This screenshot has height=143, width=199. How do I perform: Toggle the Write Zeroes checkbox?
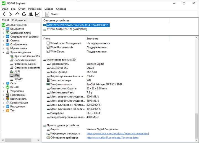pos(48,51)
